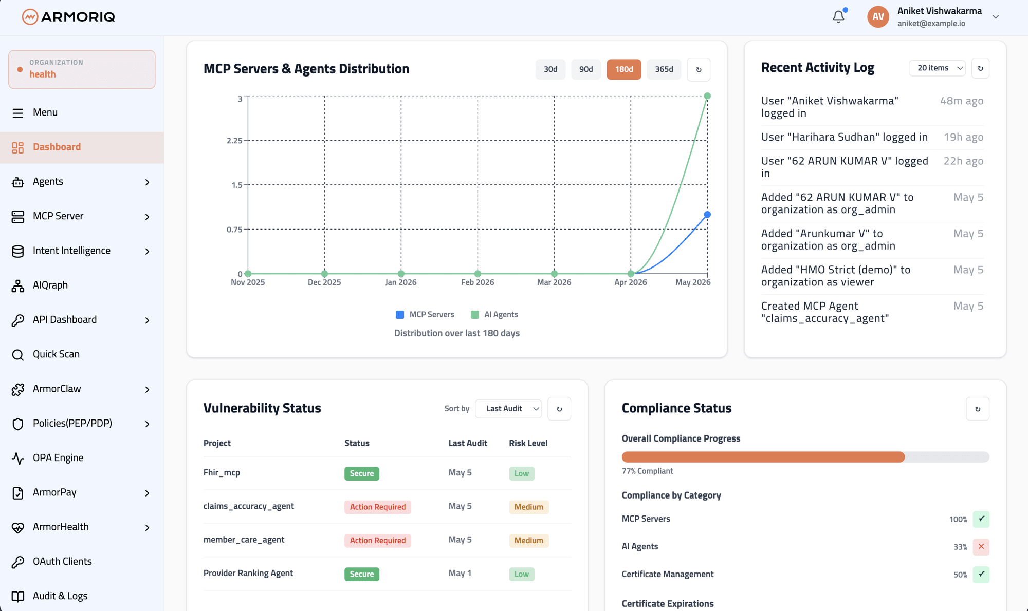Click the health organization selector

click(82, 69)
